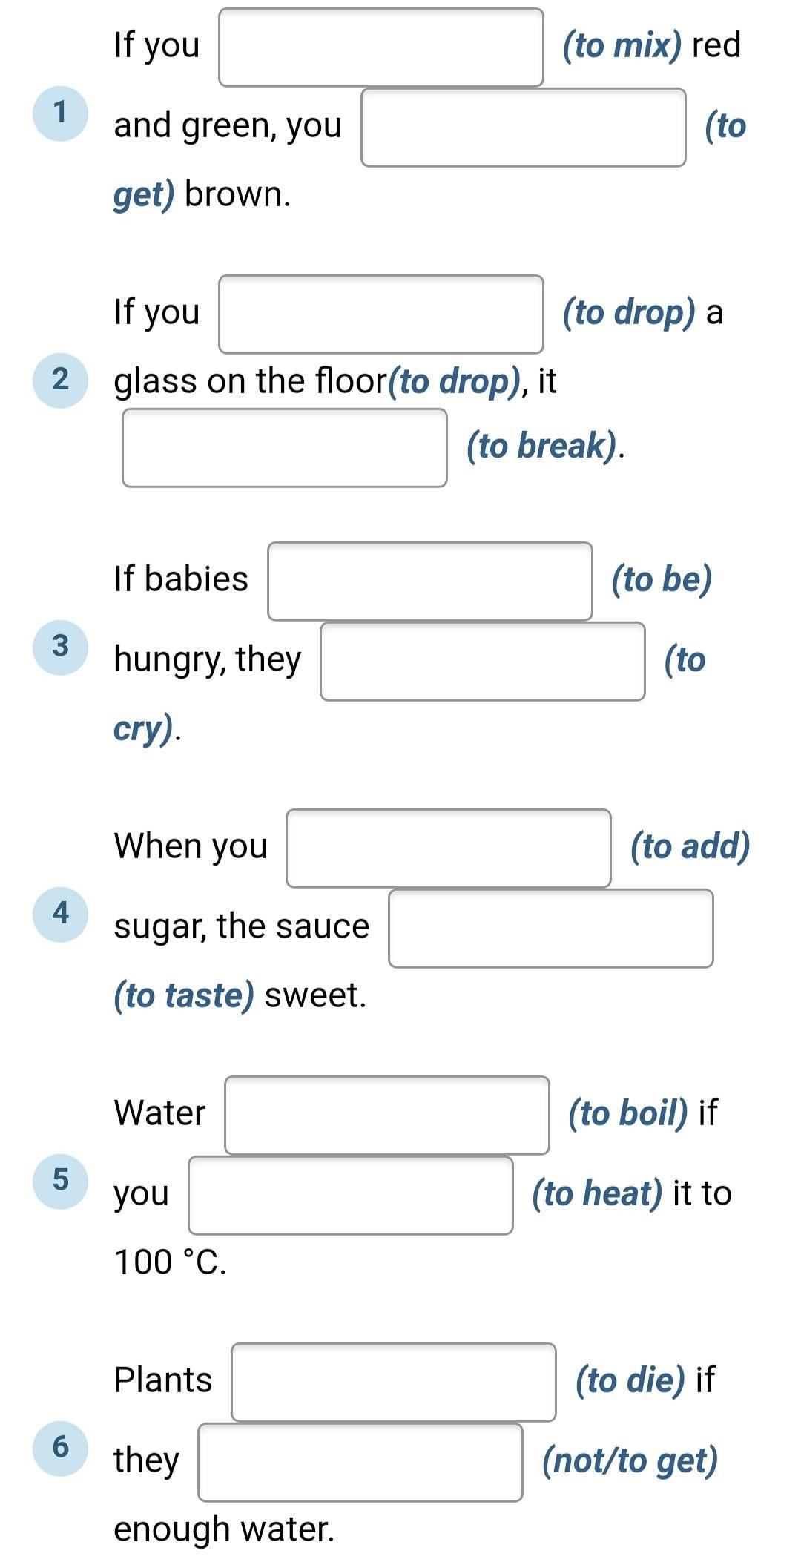Click the 'to be' blank after 'If babies'
The height and width of the screenshot is (1565, 801).
430,581
